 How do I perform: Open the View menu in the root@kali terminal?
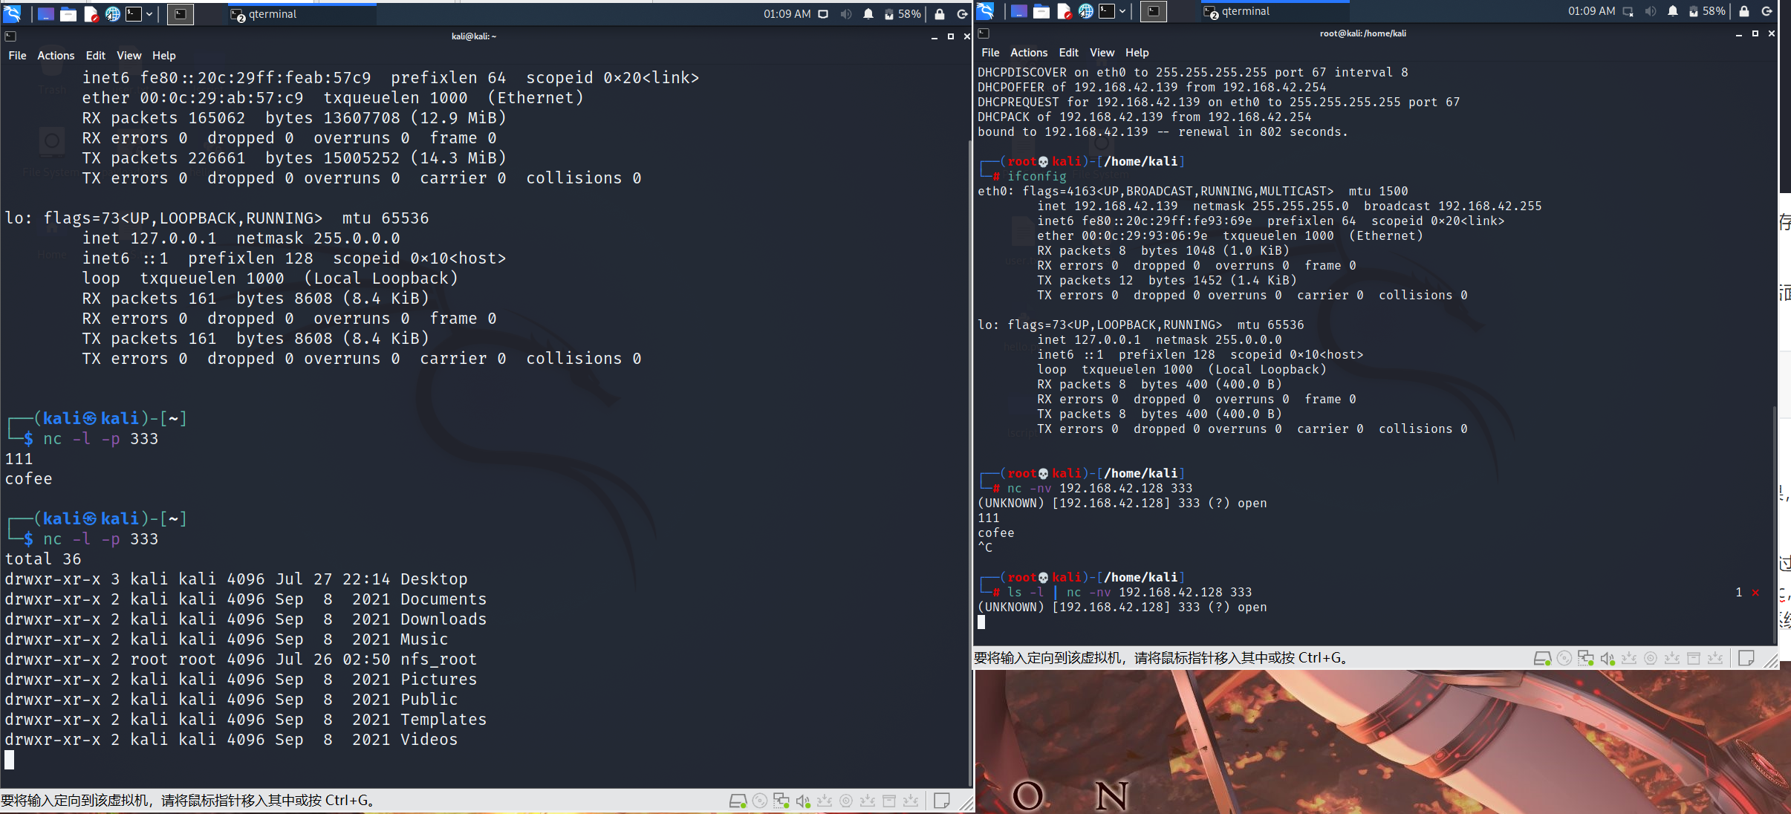(1102, 53)
